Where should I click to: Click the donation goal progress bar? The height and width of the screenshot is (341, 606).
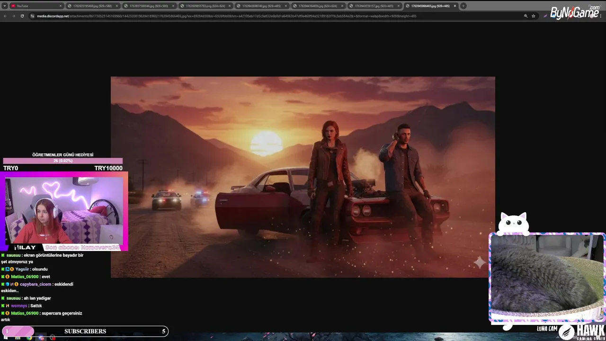63,161
